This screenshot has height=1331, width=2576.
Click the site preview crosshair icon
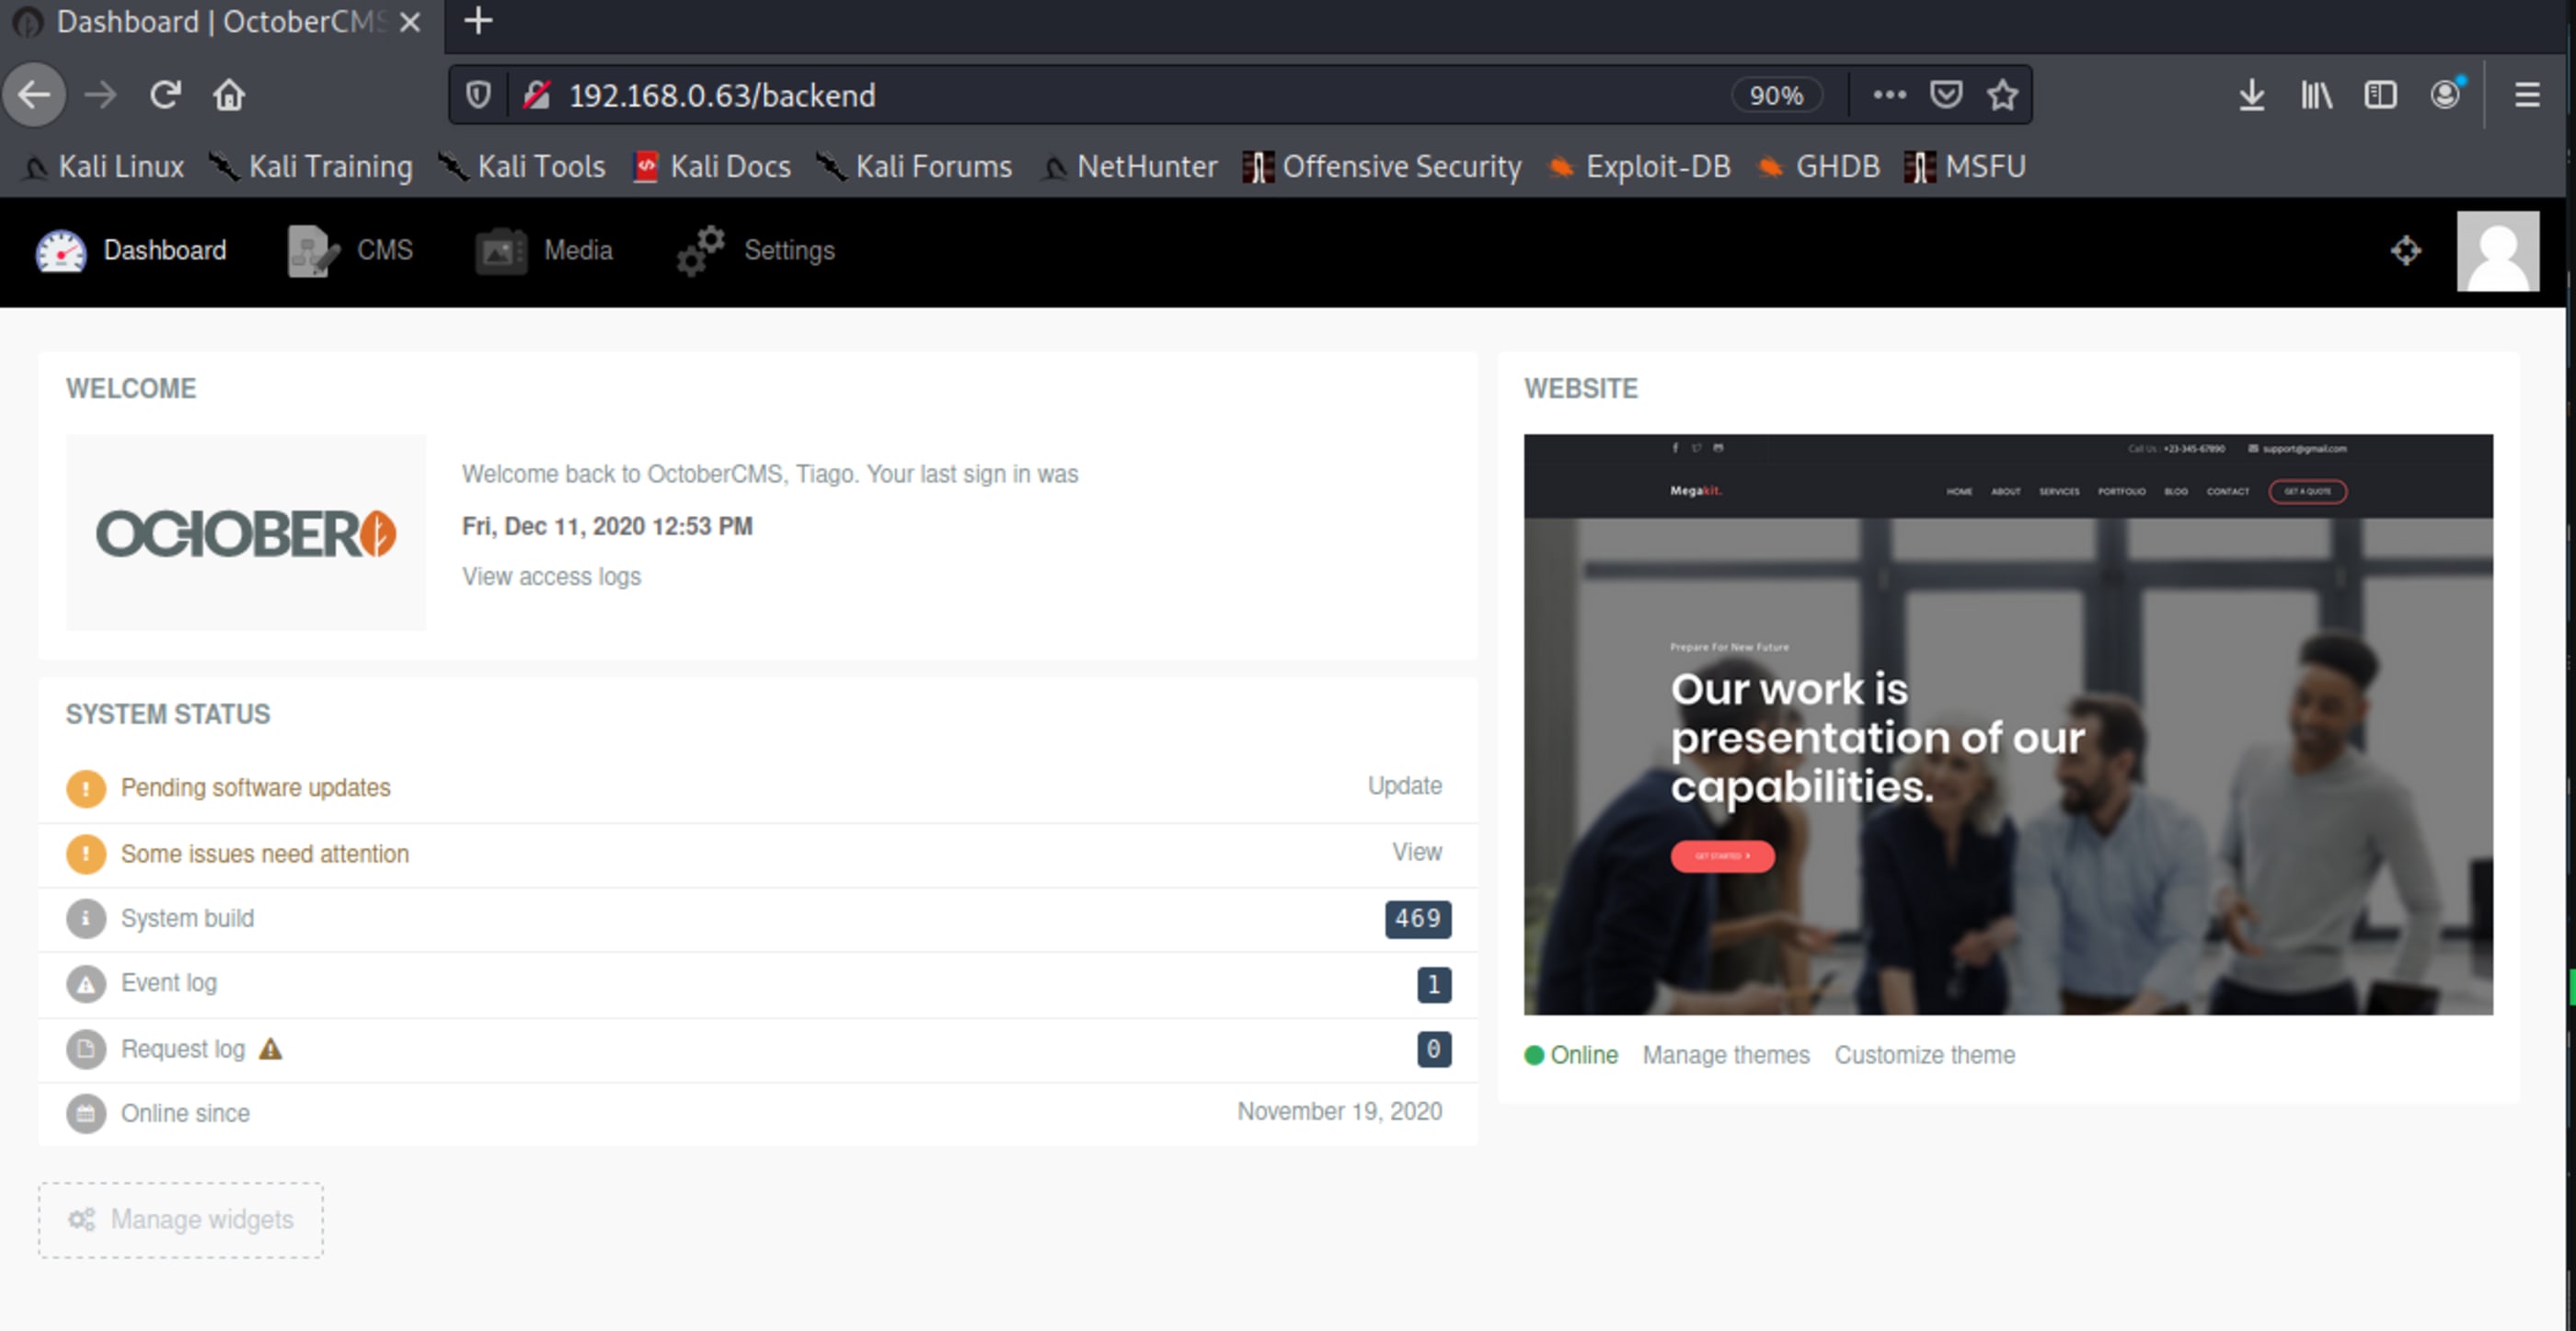click(x=2405, y=250)
